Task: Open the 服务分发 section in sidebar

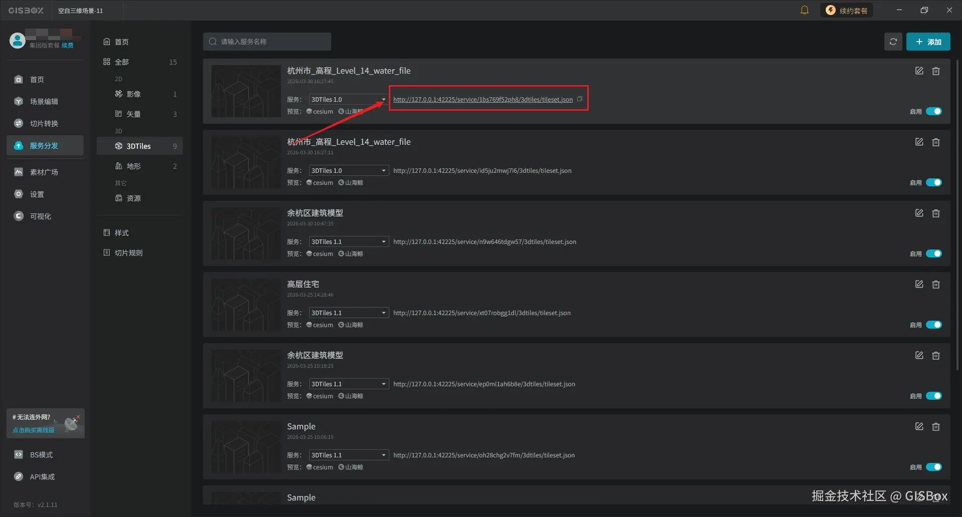Action: pos(44,145)
